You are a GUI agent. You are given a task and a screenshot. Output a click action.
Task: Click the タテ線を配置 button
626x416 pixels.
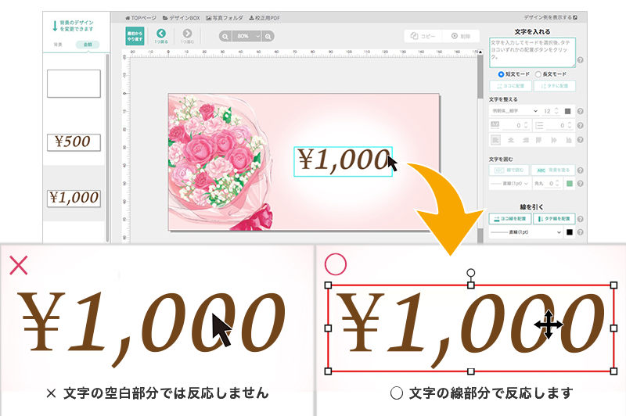click(x=555, y=218)
